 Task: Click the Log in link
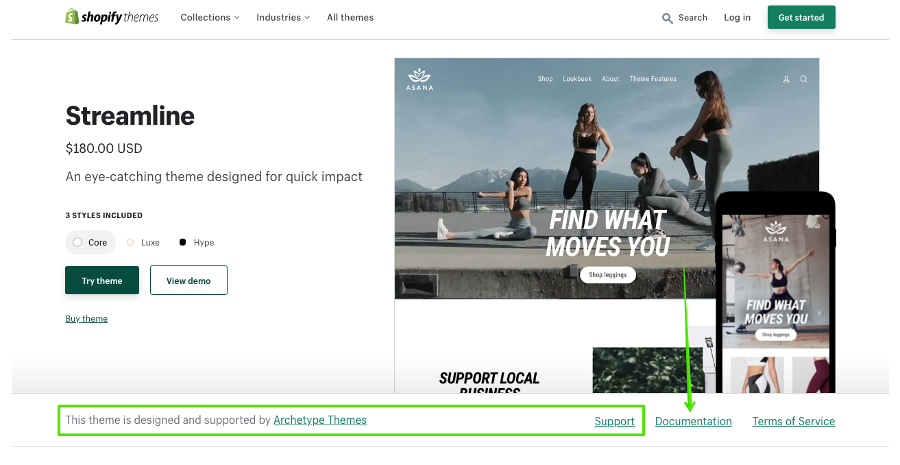pyautogui.click(x=737, y=18)
